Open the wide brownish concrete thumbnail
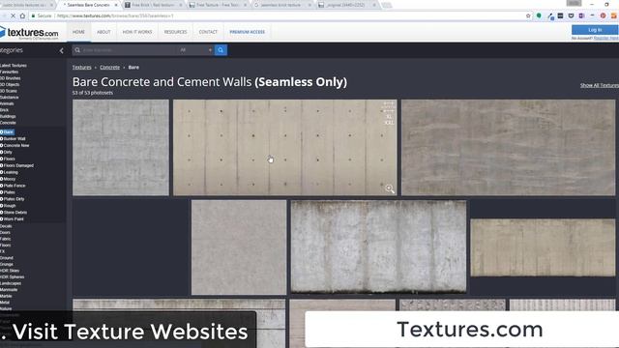Viewport: 619px width, 348px height. point(508,148)
